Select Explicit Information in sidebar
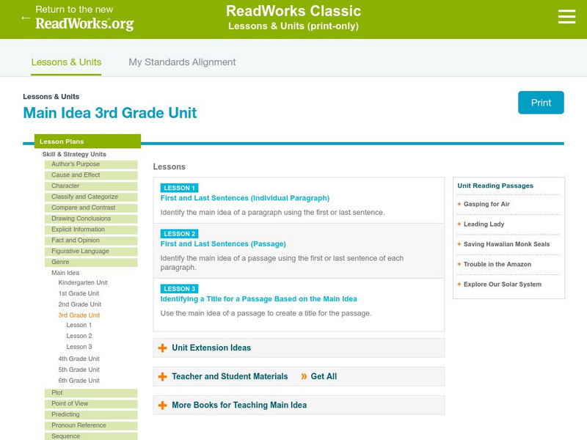This screenshot has width=587, height=440. 91,230
